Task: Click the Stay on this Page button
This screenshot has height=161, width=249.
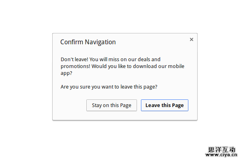Action: coord(111,105)
